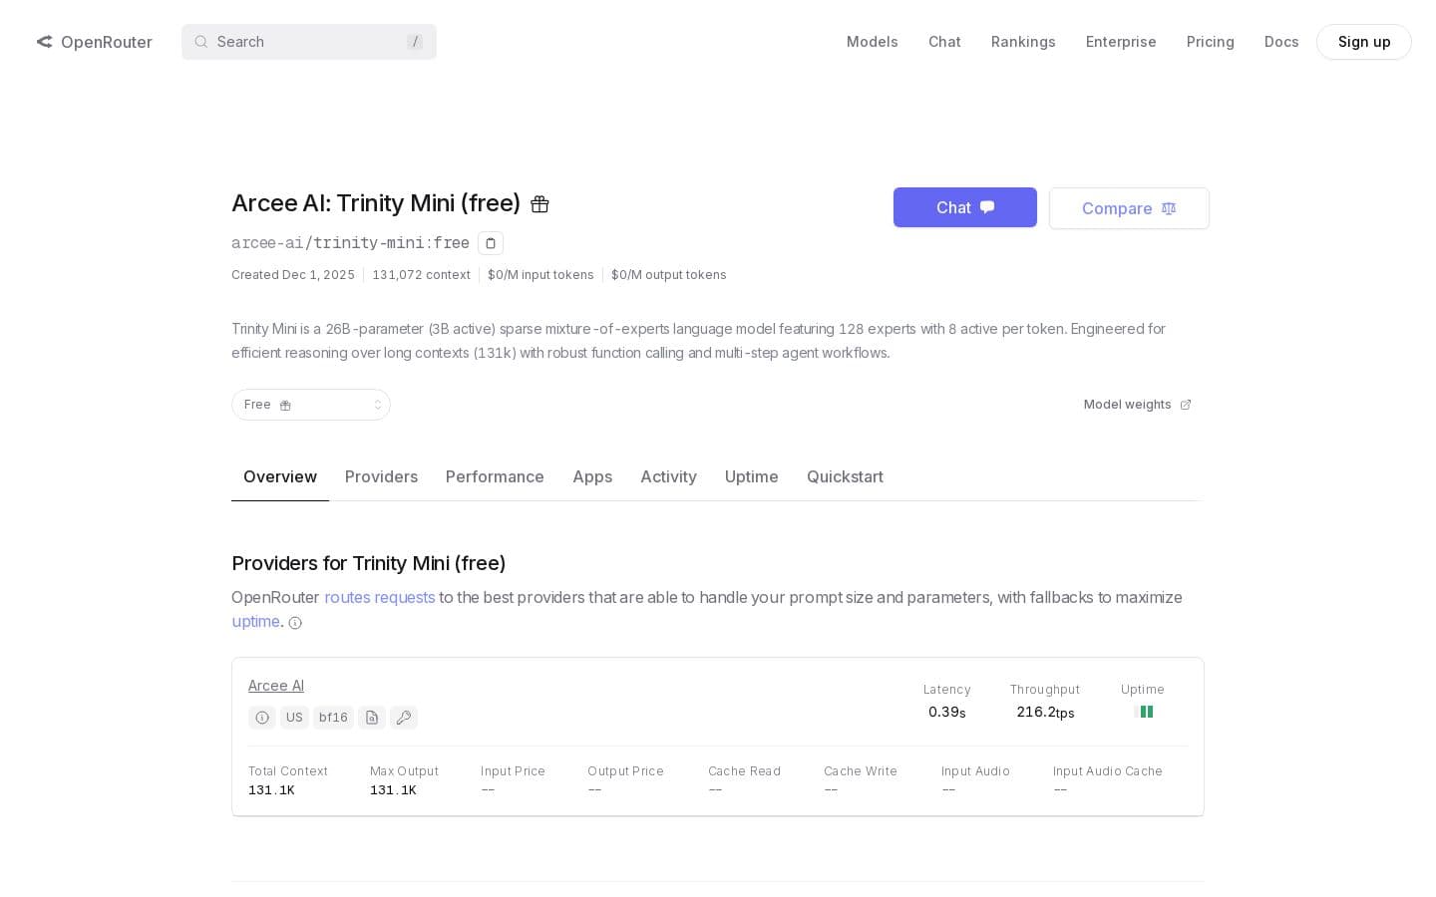1436x897 pixels.
Task: Click the Chat button
Action: point(964,207)
